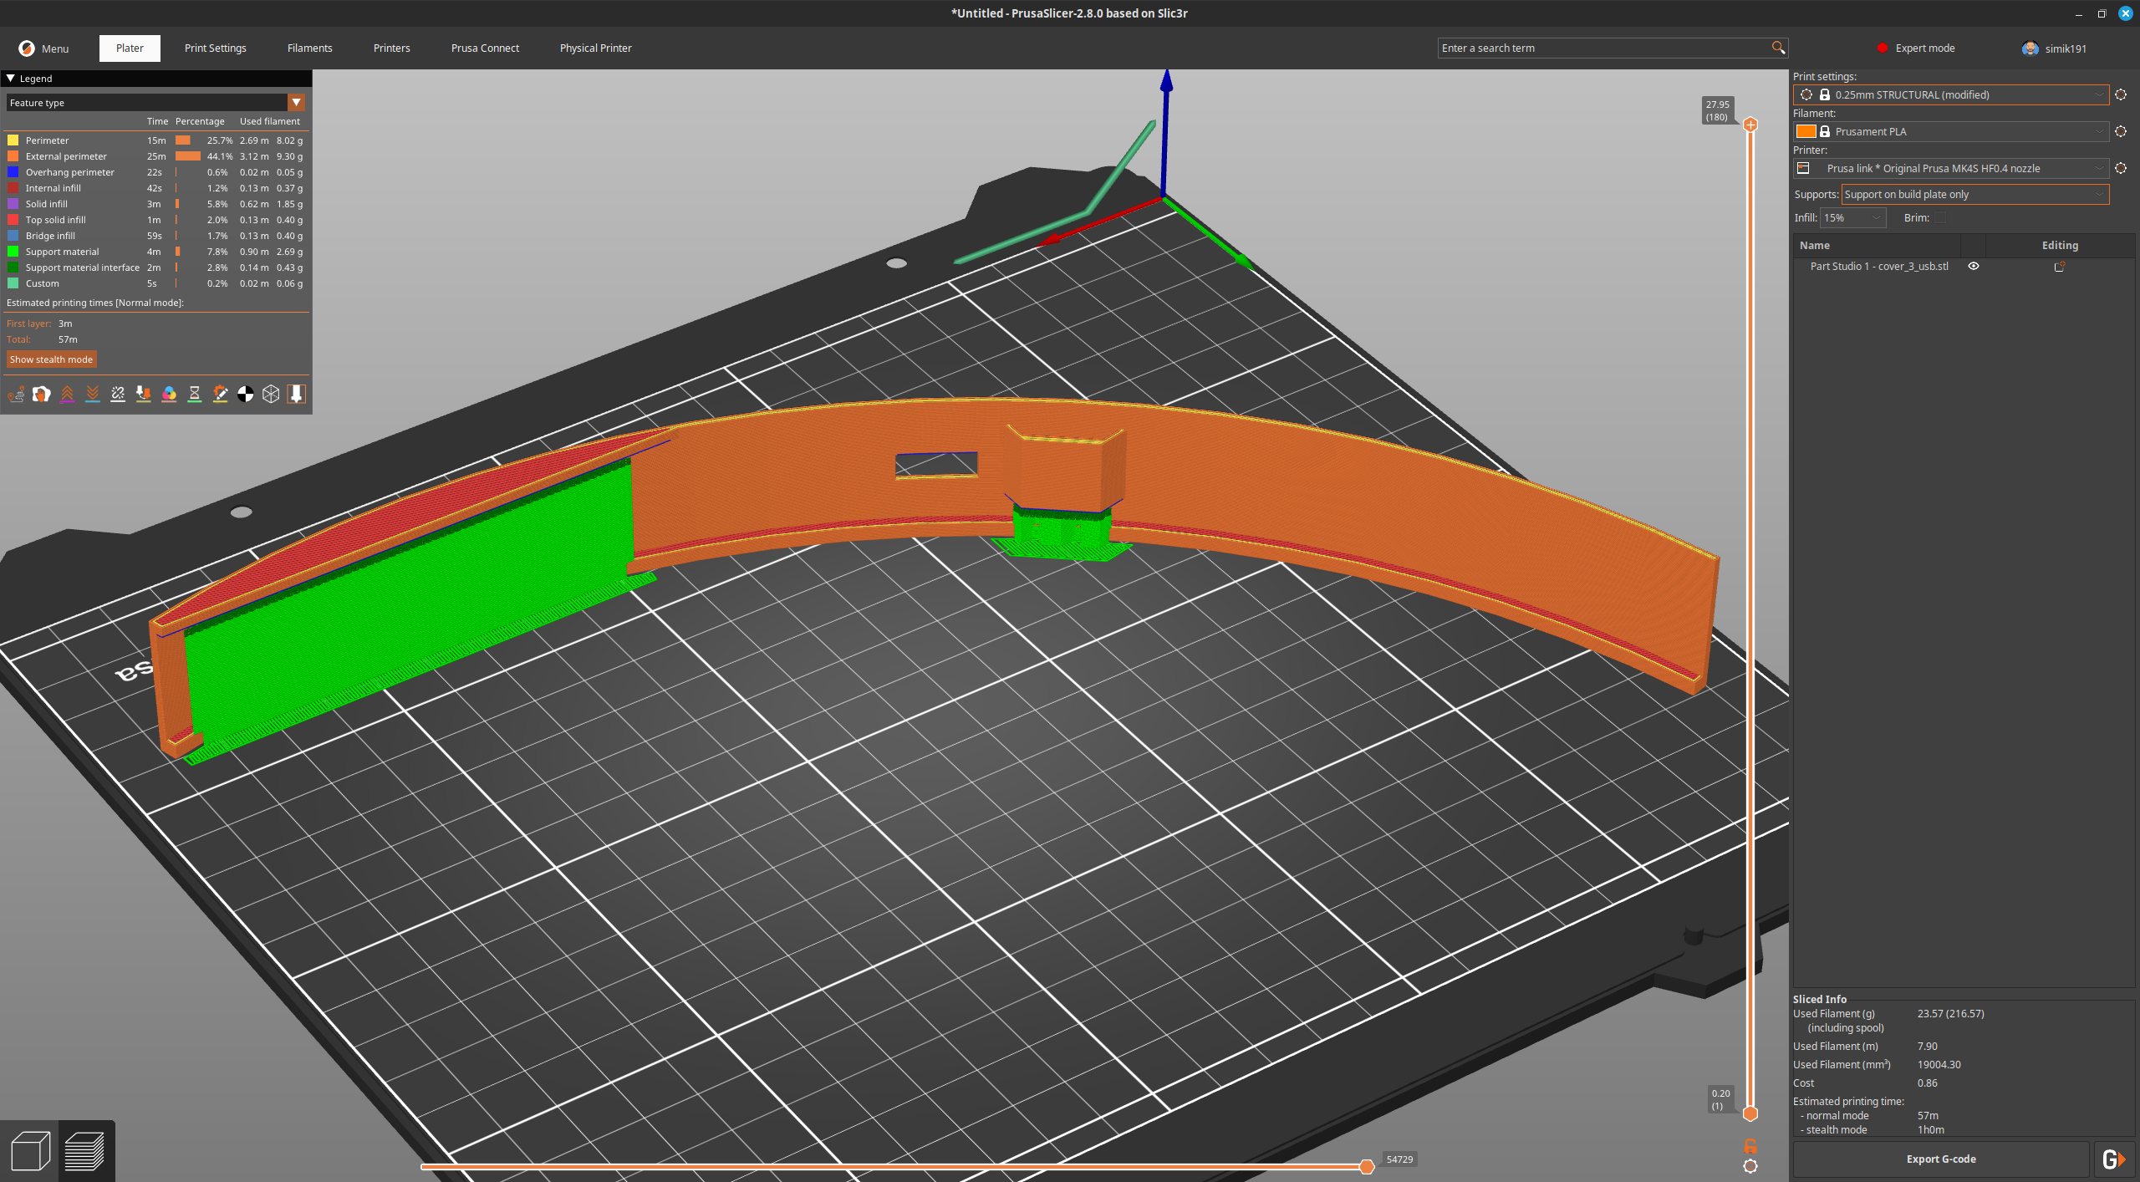Toggle the Center of gravity icon

coord(246,395)
